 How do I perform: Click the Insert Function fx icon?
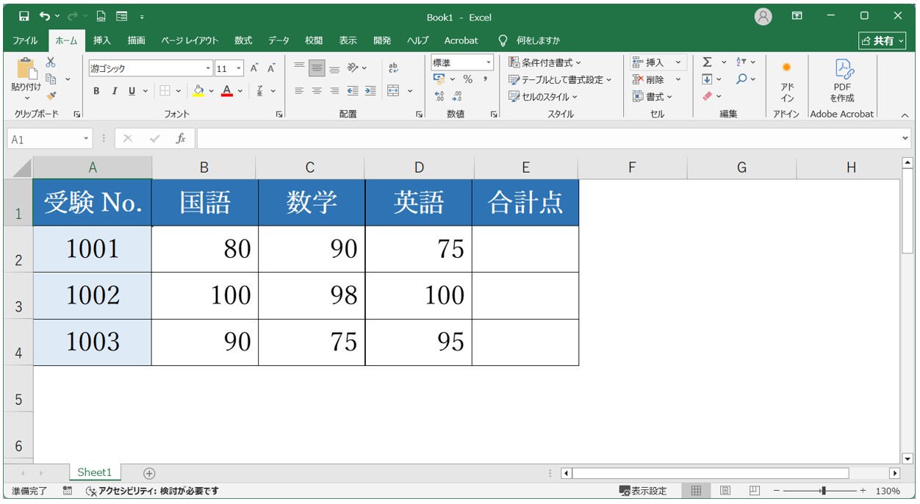(180, 139)
